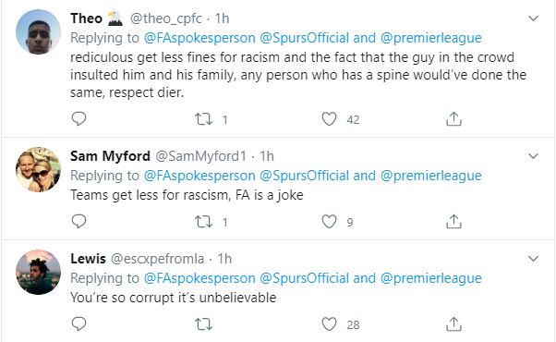The width and height of the screenshot is (556, 342).
Task: Like Theo's tweet with 42 likes
Action: pyautogui.click(x=329, y=119)
